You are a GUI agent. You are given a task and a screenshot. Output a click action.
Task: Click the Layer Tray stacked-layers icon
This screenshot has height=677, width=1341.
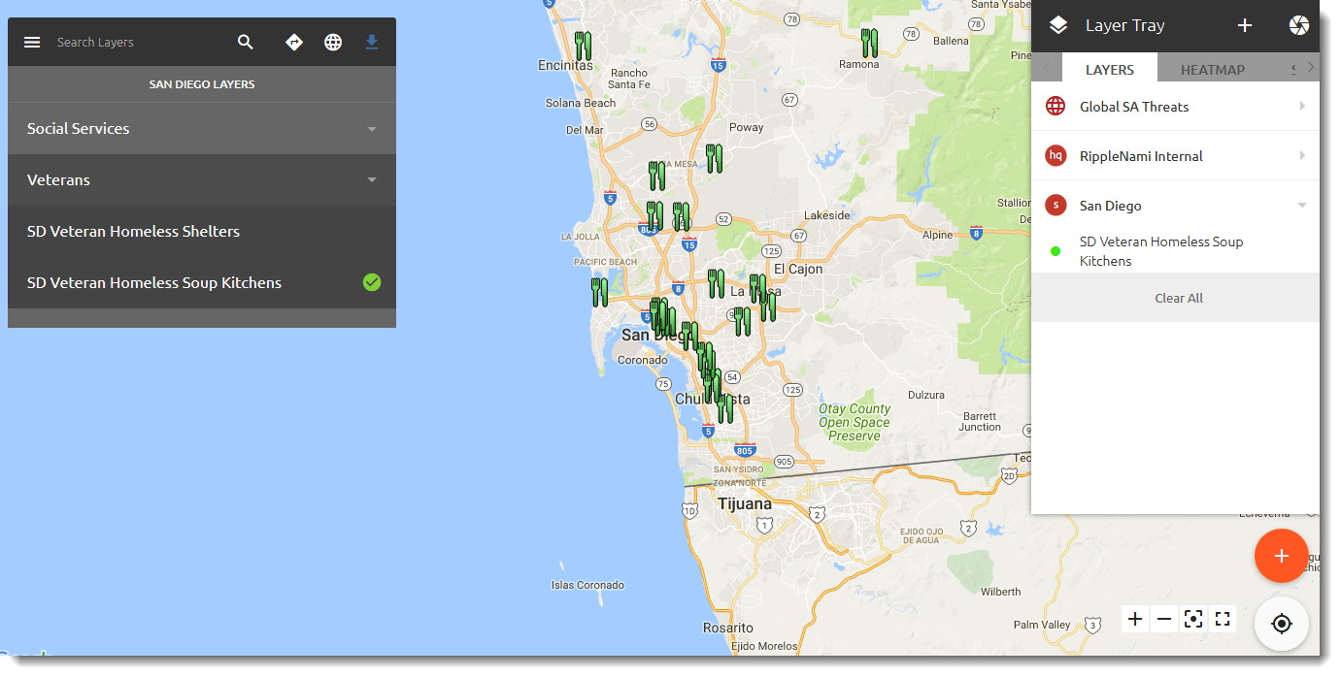coord(1056,25)
